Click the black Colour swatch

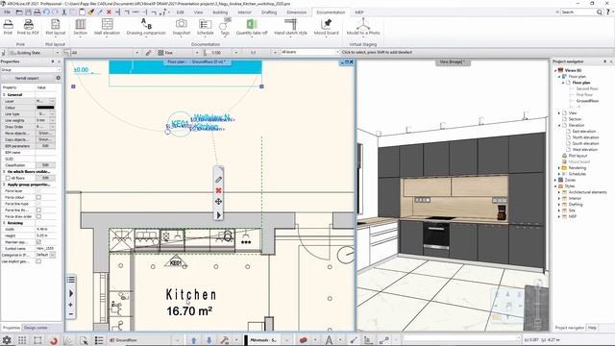click(x=45, y=108)
